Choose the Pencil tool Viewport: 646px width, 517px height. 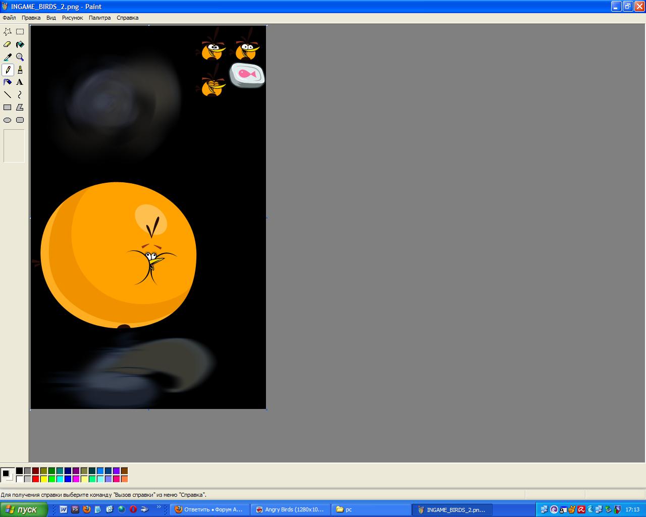point(8,70)
